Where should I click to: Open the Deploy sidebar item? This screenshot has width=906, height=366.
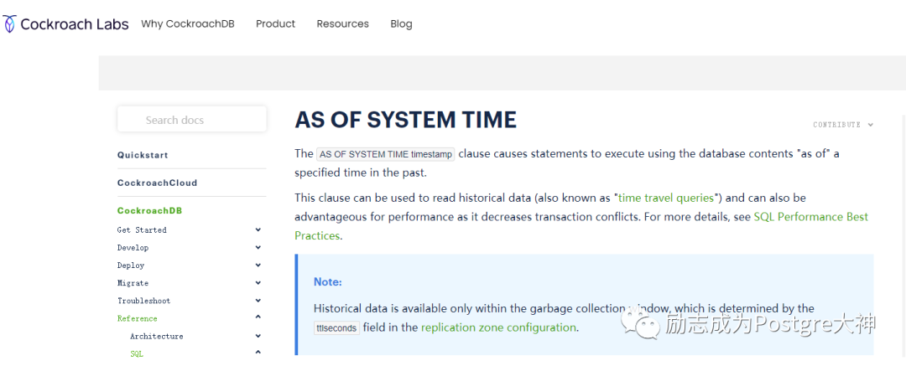[131, 265]
